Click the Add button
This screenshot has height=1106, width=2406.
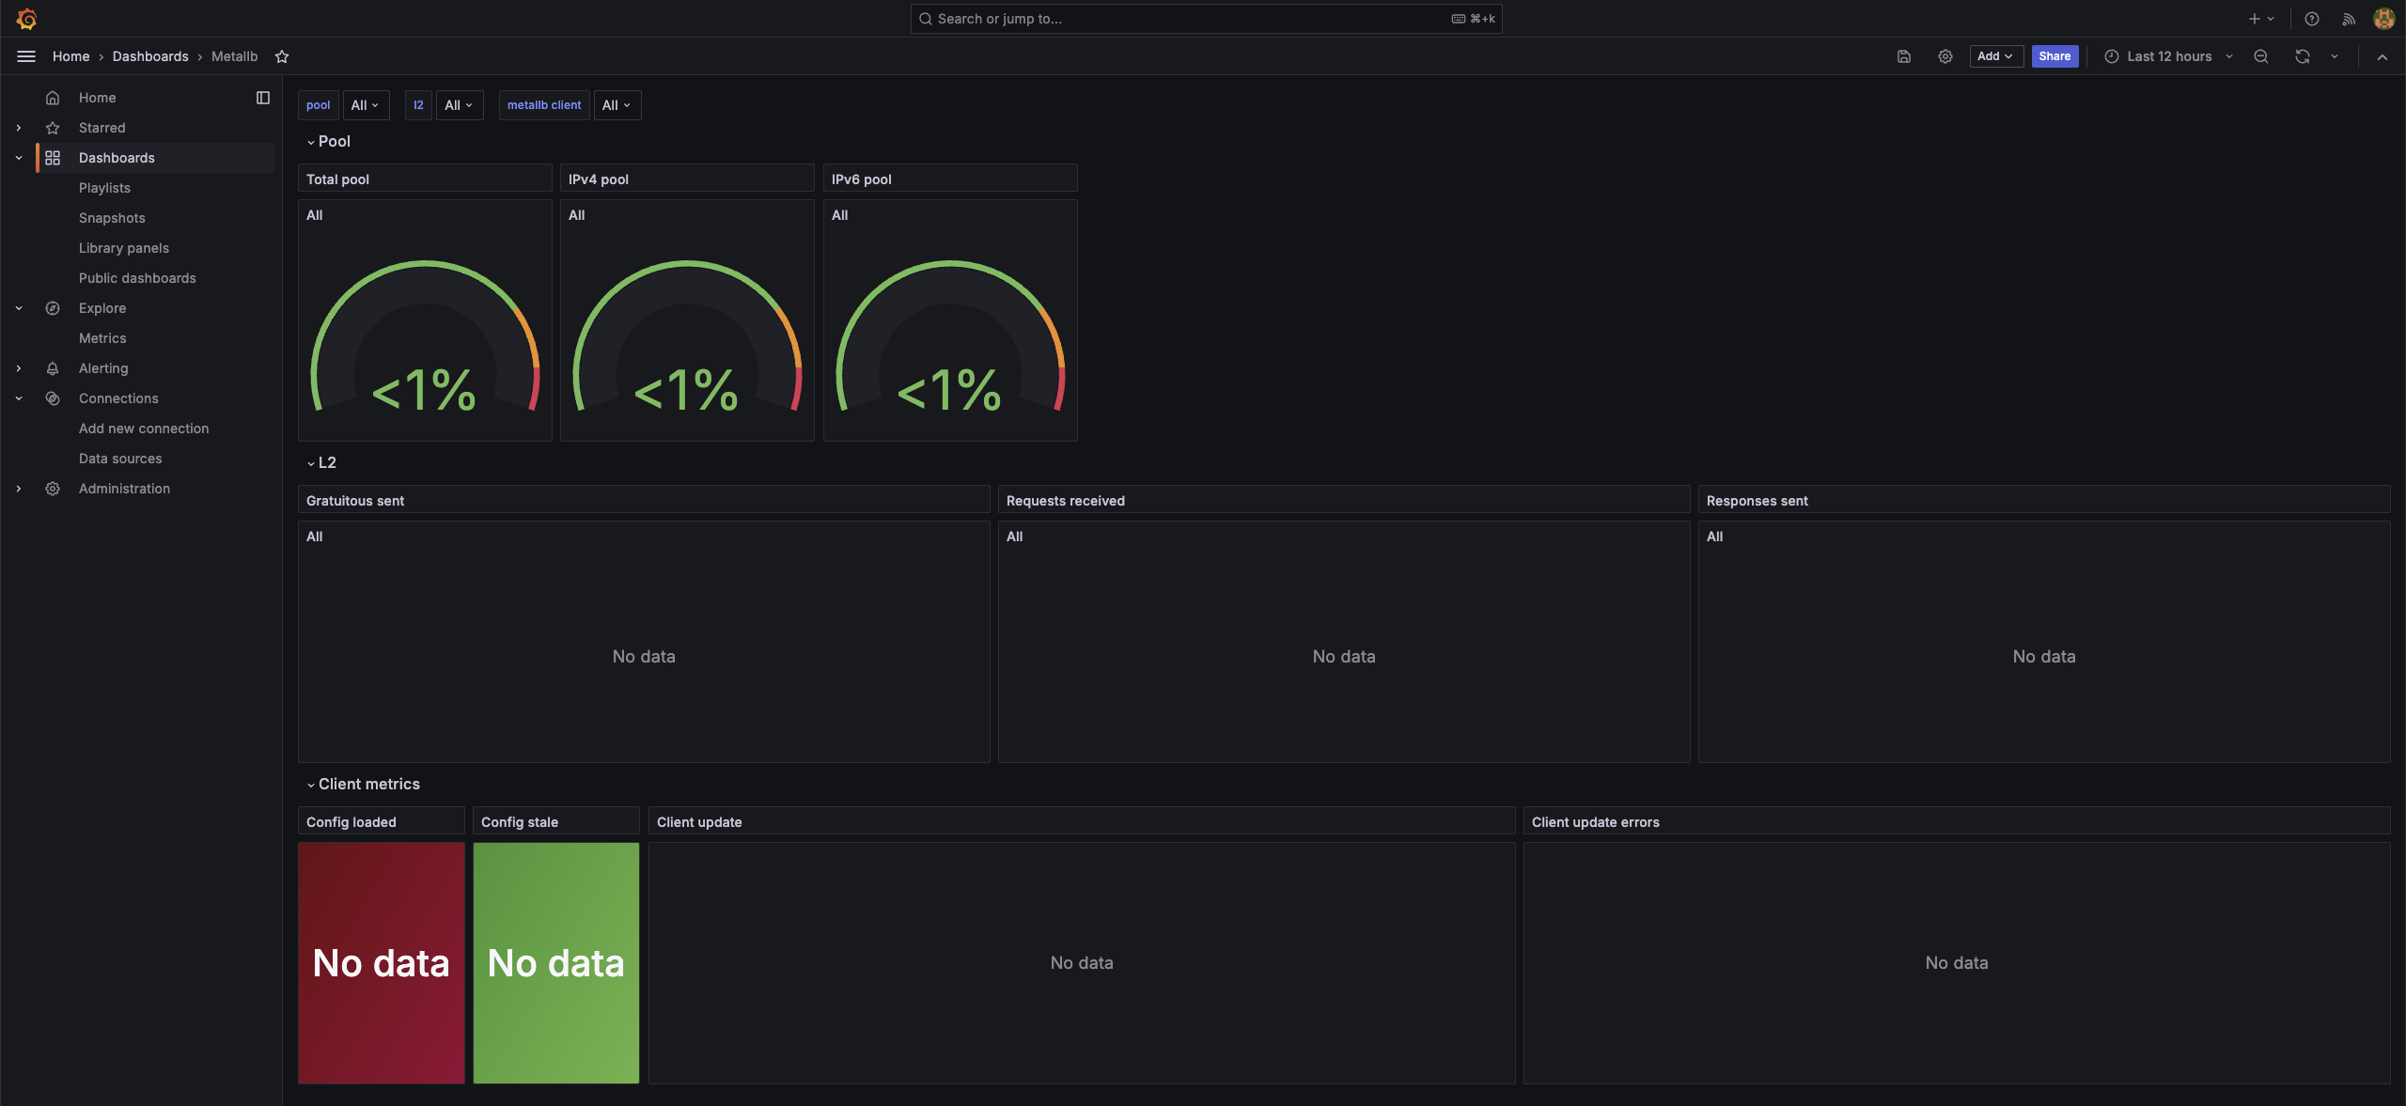tap(1995, 56)
